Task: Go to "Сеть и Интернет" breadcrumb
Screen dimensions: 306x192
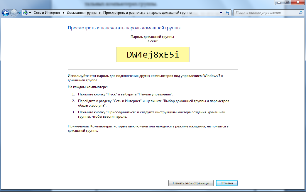Action: (x=46, y=13)
